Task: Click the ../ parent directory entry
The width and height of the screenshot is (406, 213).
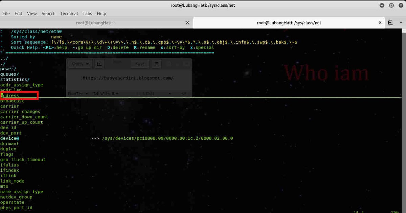Action: pos(4,58)
